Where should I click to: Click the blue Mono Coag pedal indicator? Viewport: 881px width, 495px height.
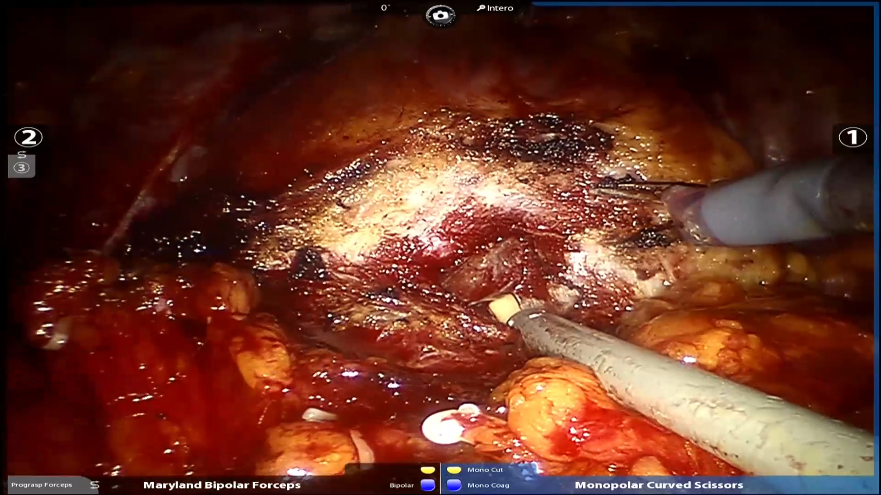coord(454,485)
